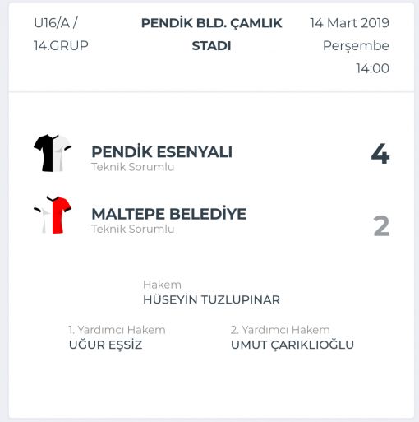The image size is (419, 422).
Task: Click the U16/A 14.GRUP league label
Action: 61,35
